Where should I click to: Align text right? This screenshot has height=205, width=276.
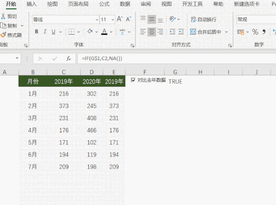tap(160, 32)
